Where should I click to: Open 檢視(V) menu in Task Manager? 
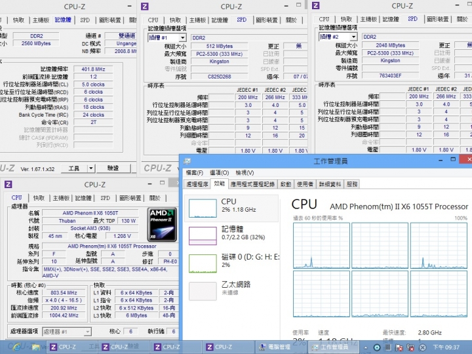(245, 172)
